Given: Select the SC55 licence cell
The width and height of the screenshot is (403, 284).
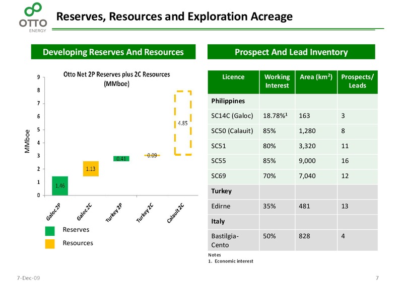Looking at the screenshot, I should click(x=233, y=161).
